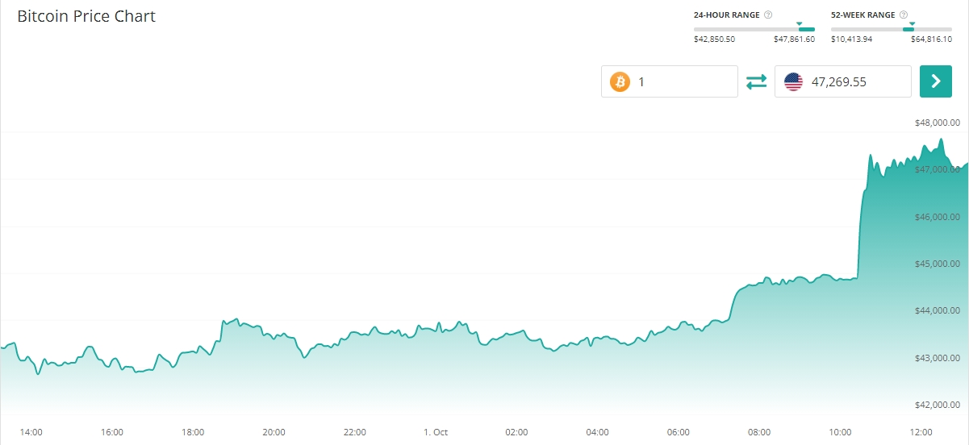Viewport: 969px width, 445px height.
Task: Click the orange Bitcoin coin icon
Action: pos(620,81)
